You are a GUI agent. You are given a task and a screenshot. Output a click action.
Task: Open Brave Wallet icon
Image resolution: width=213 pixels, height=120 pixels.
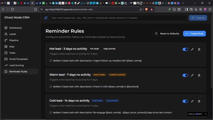(191, 9)
